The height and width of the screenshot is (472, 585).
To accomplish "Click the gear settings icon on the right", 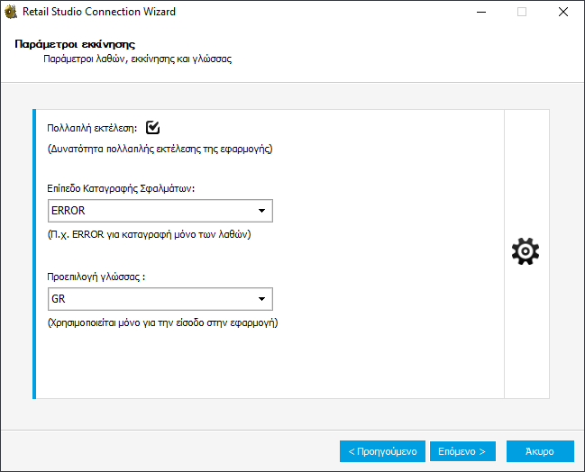I will pos(525,252).
